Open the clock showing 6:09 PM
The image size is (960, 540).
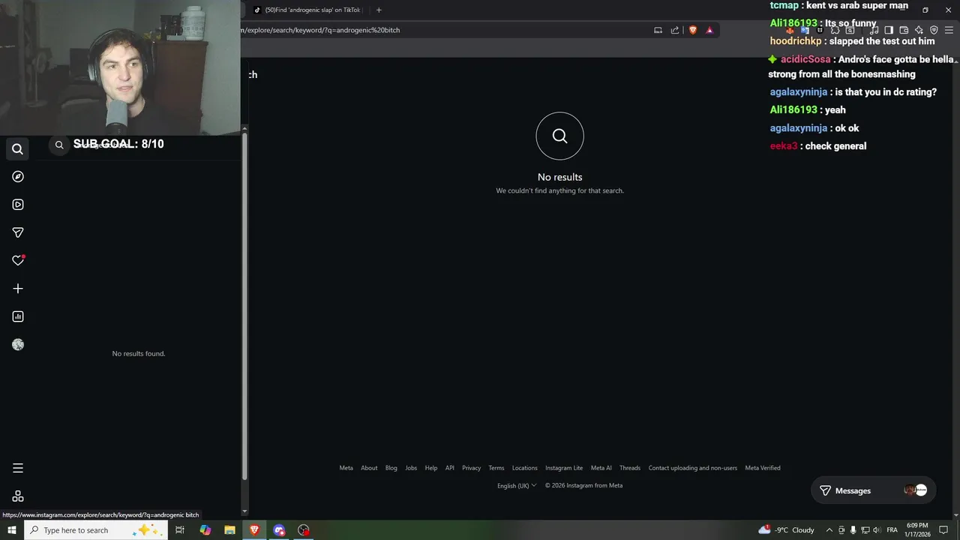point(918,530)
